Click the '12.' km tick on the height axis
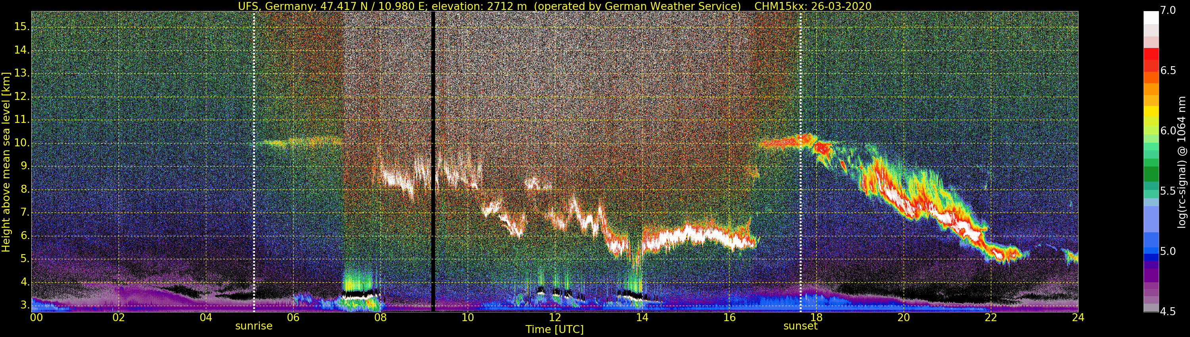 coord(22,97)
